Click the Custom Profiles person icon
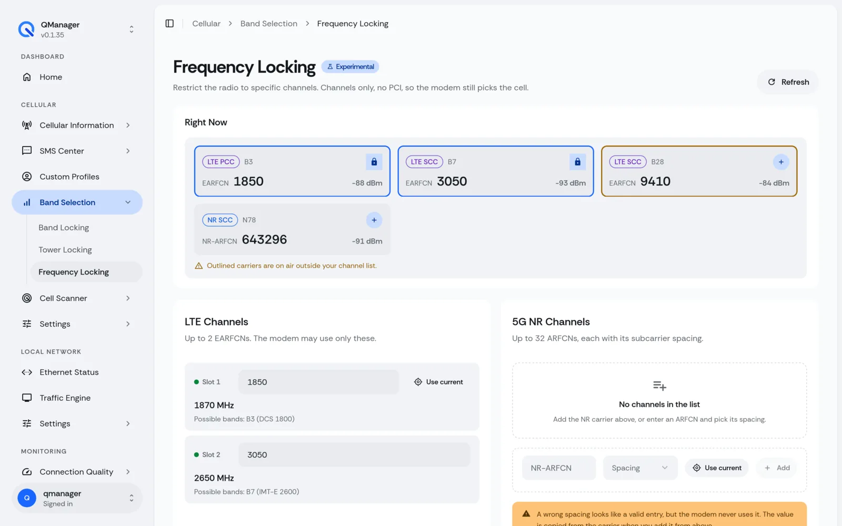 coord(27,177)
